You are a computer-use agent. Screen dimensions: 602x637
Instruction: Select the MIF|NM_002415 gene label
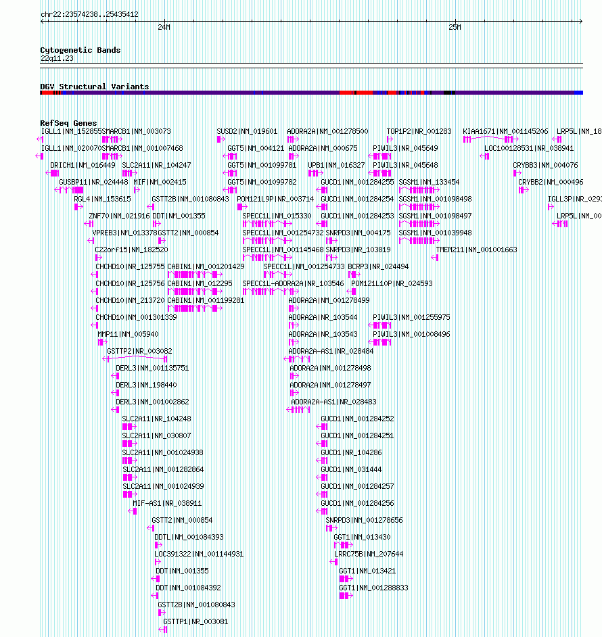pos(160,182)
